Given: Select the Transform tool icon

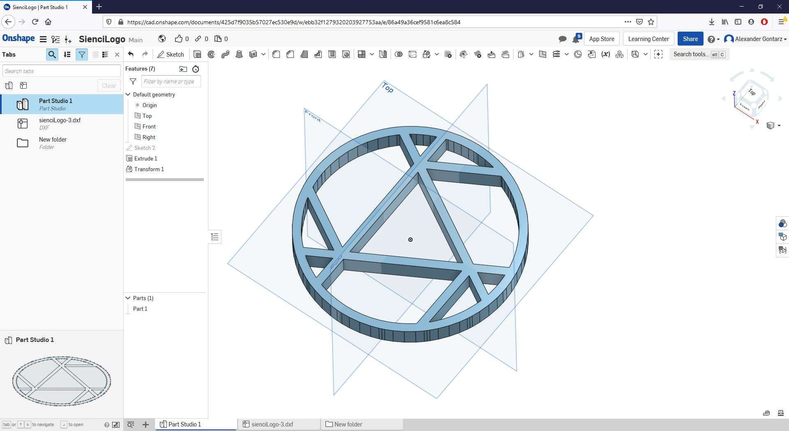Looking at the screenshot, I should click(427, 54).
